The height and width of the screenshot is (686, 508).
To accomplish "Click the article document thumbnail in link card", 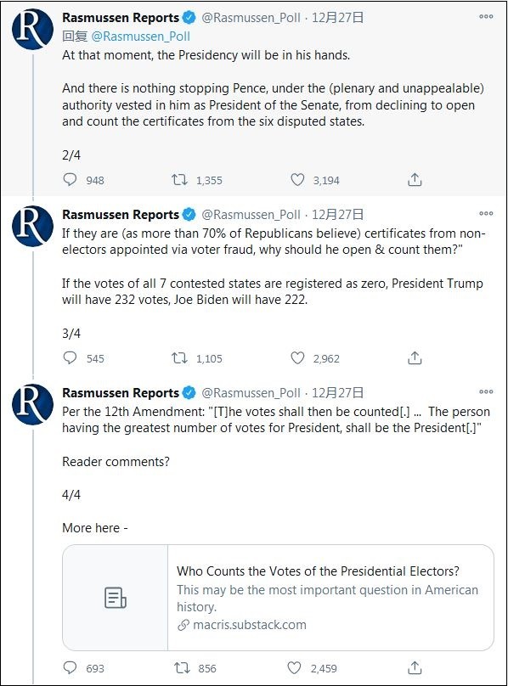I will click(116, 598).
